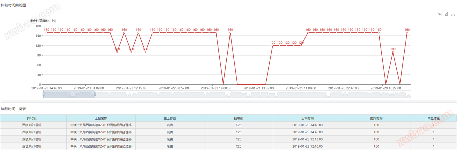Click the save chart as image icon
457x150 pixels.
[453, 14]
